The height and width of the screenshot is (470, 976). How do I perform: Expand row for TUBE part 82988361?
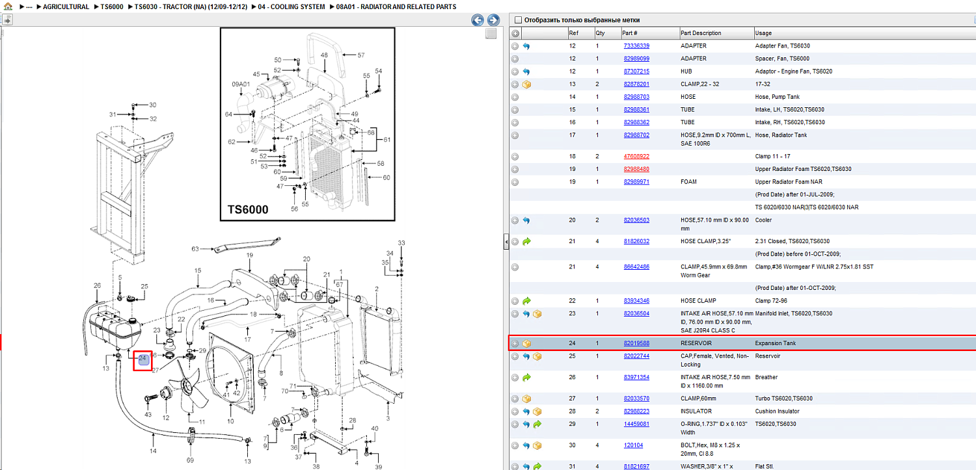coord(515,110)
